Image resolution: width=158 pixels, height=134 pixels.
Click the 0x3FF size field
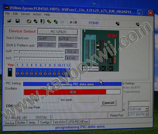coord(47,38)
